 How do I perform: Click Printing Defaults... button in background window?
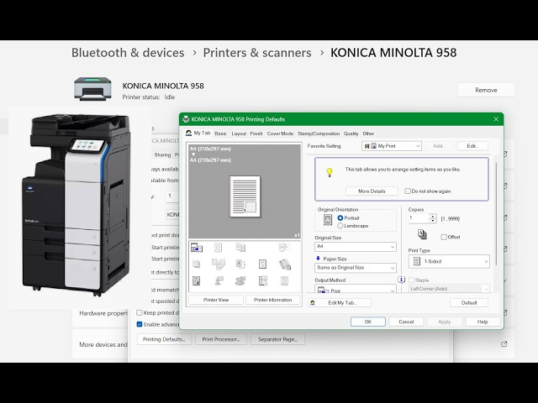tap(164, 339)
